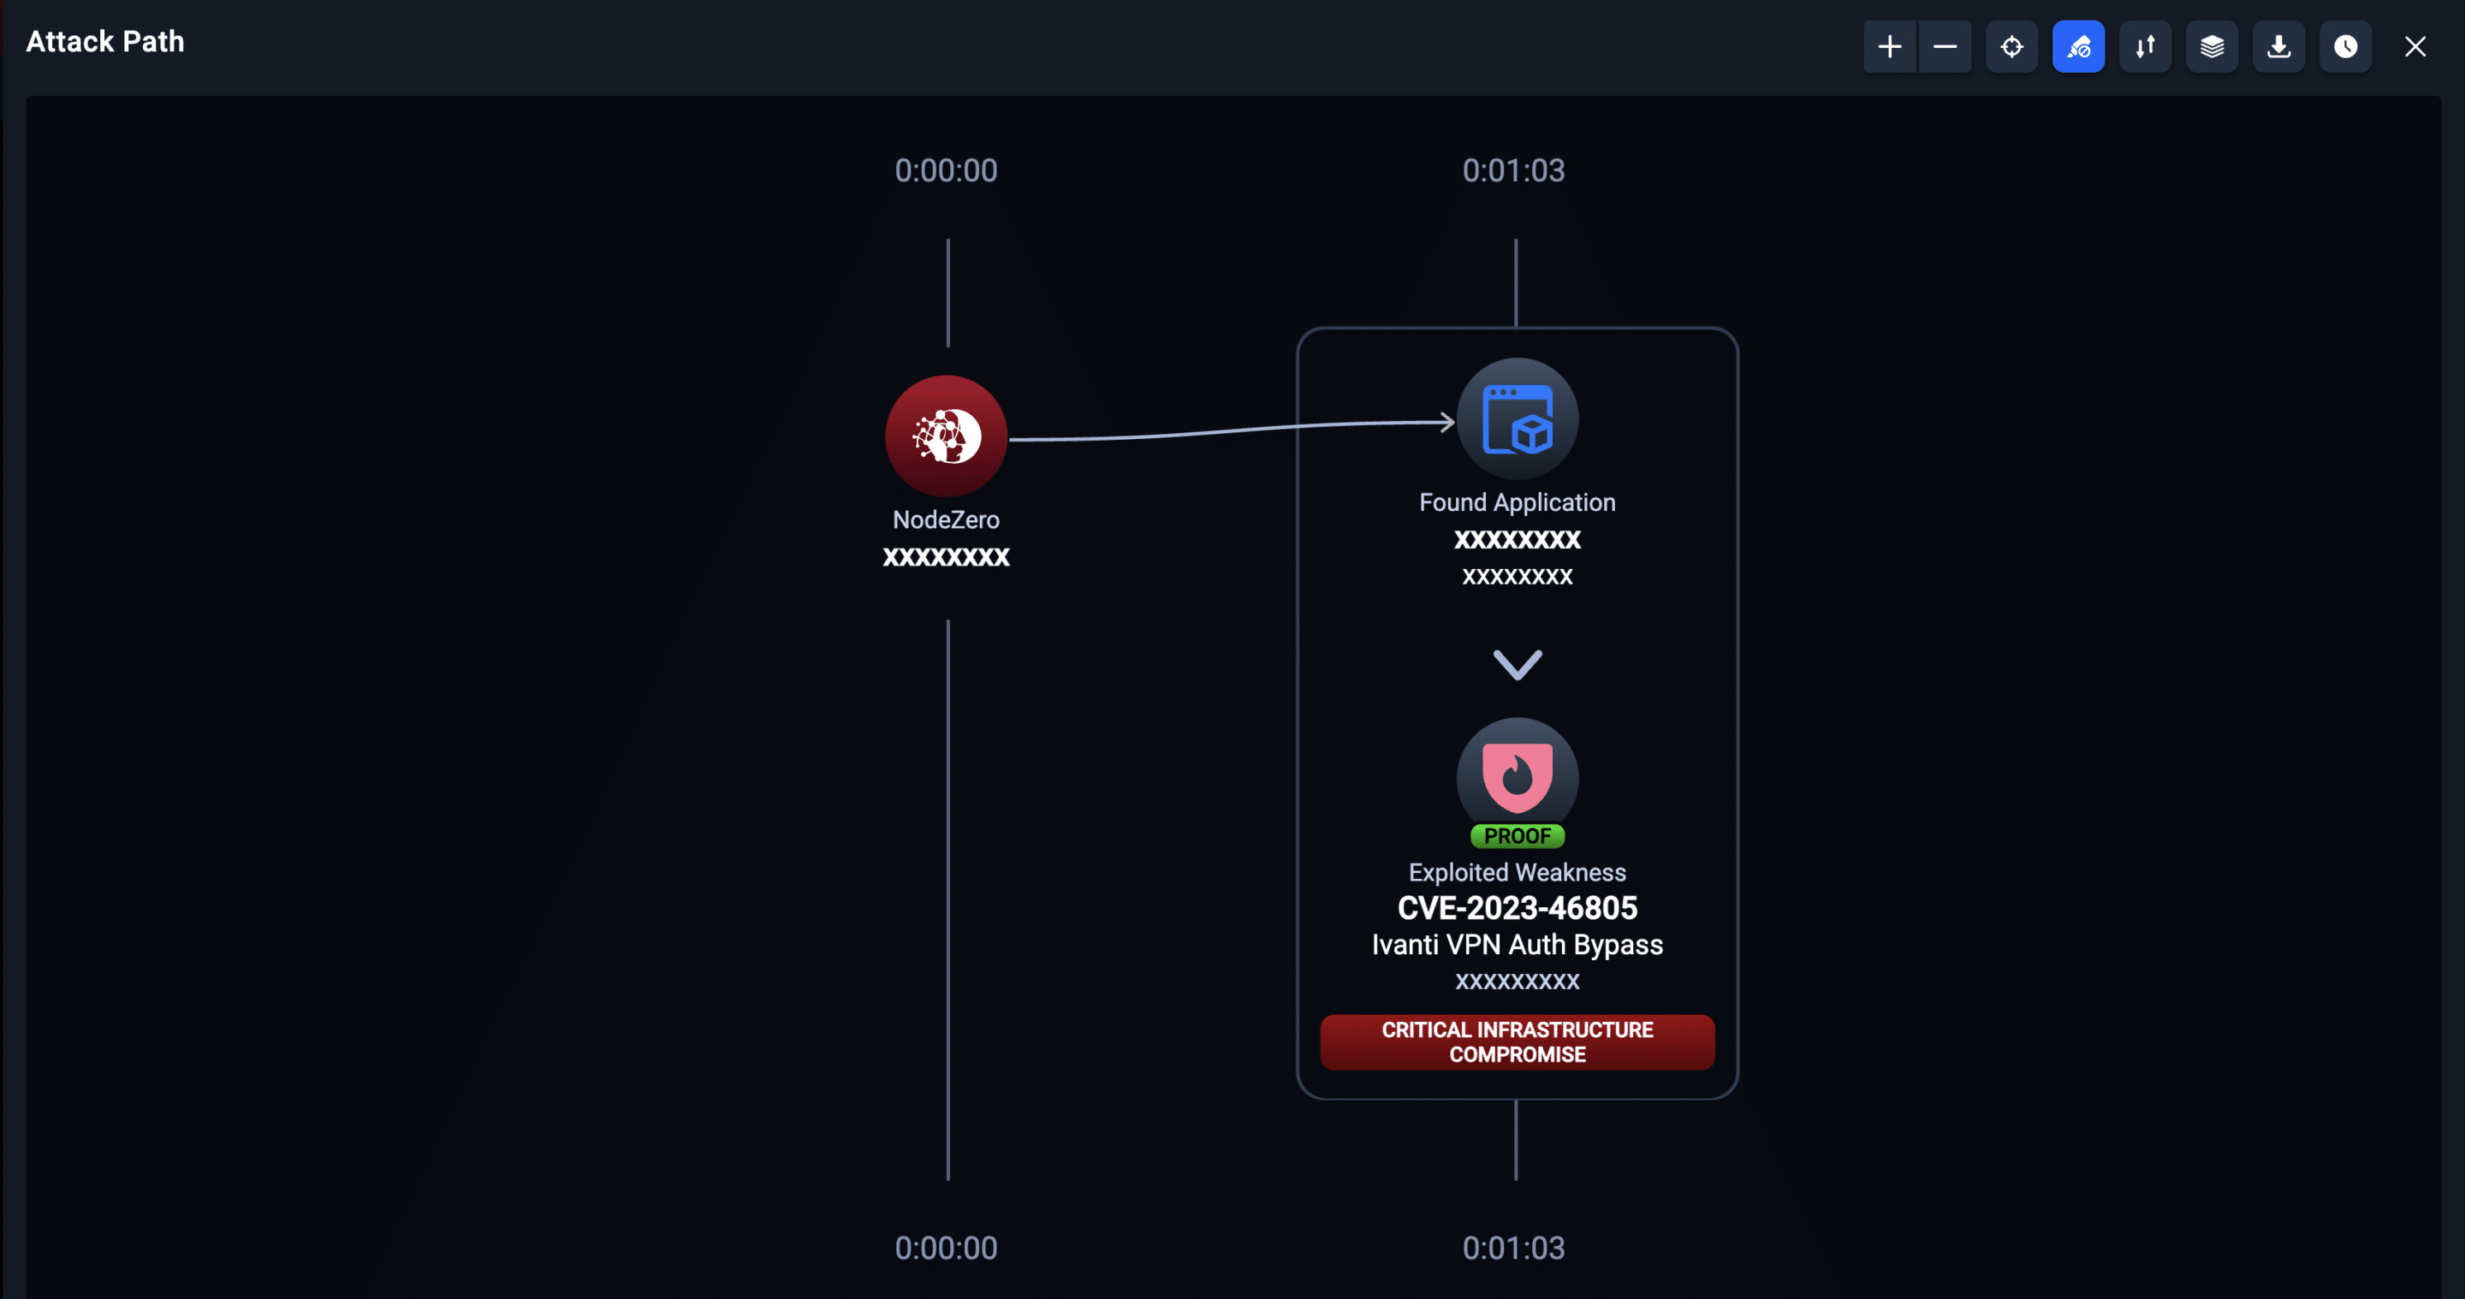Screen dimensions: 2465x1299
Task: Zoom in with the plus button
Action: (x=1889, y=46)
